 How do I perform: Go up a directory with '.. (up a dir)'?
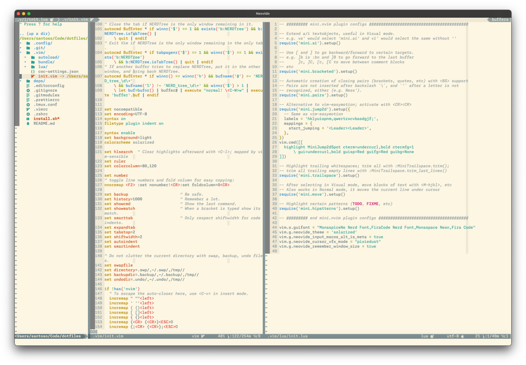35,34
